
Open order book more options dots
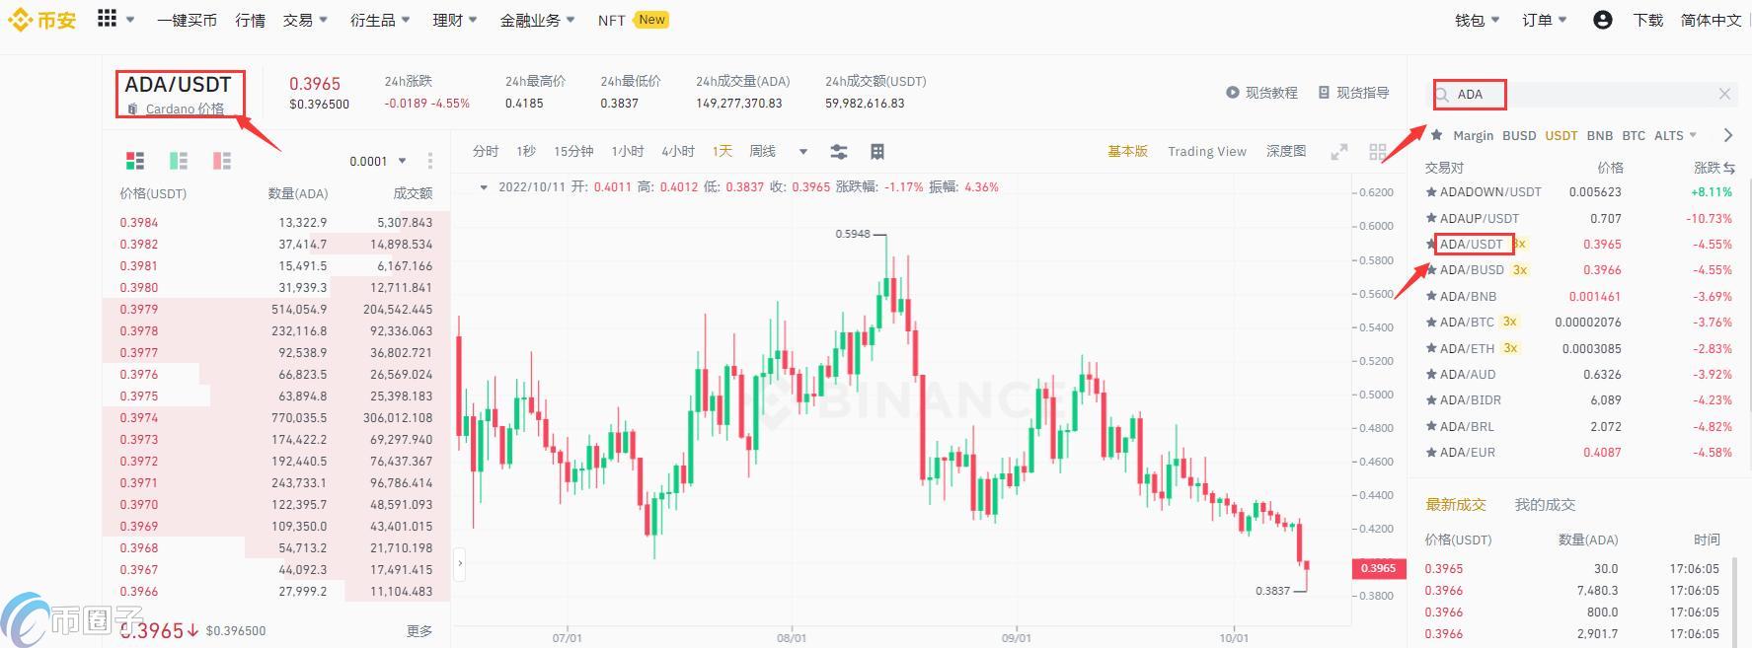pos(430,161)
